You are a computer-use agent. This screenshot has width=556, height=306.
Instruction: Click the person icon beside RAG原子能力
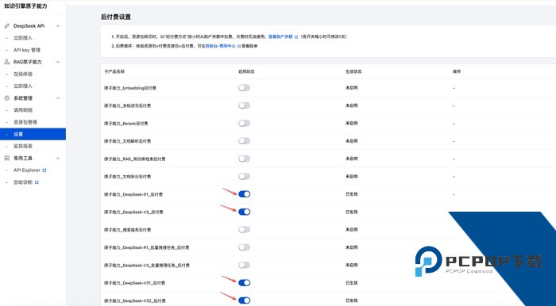(6, 62)
